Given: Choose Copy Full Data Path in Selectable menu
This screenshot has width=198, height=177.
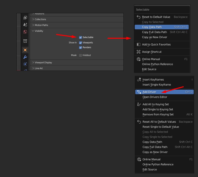Looking at the screenshot, I should tap(162, 32).
